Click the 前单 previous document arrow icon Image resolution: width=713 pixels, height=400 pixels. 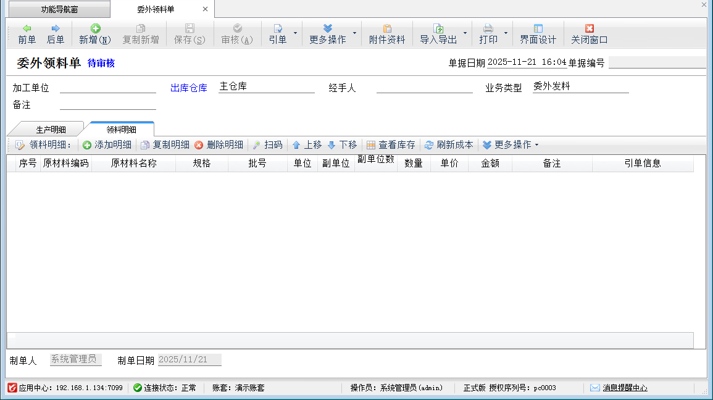(x=27, y=28)
